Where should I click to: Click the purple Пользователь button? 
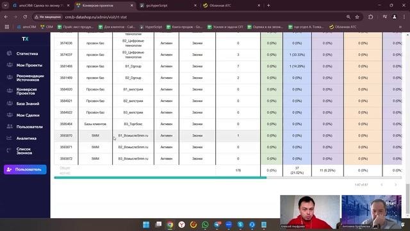coord(25,169)
